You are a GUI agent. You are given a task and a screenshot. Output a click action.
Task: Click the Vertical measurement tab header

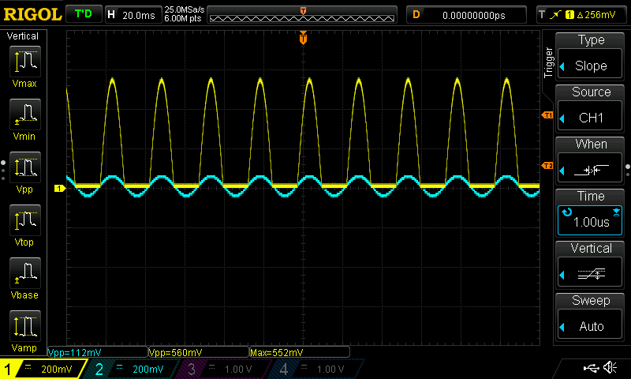tap(23, 36)
